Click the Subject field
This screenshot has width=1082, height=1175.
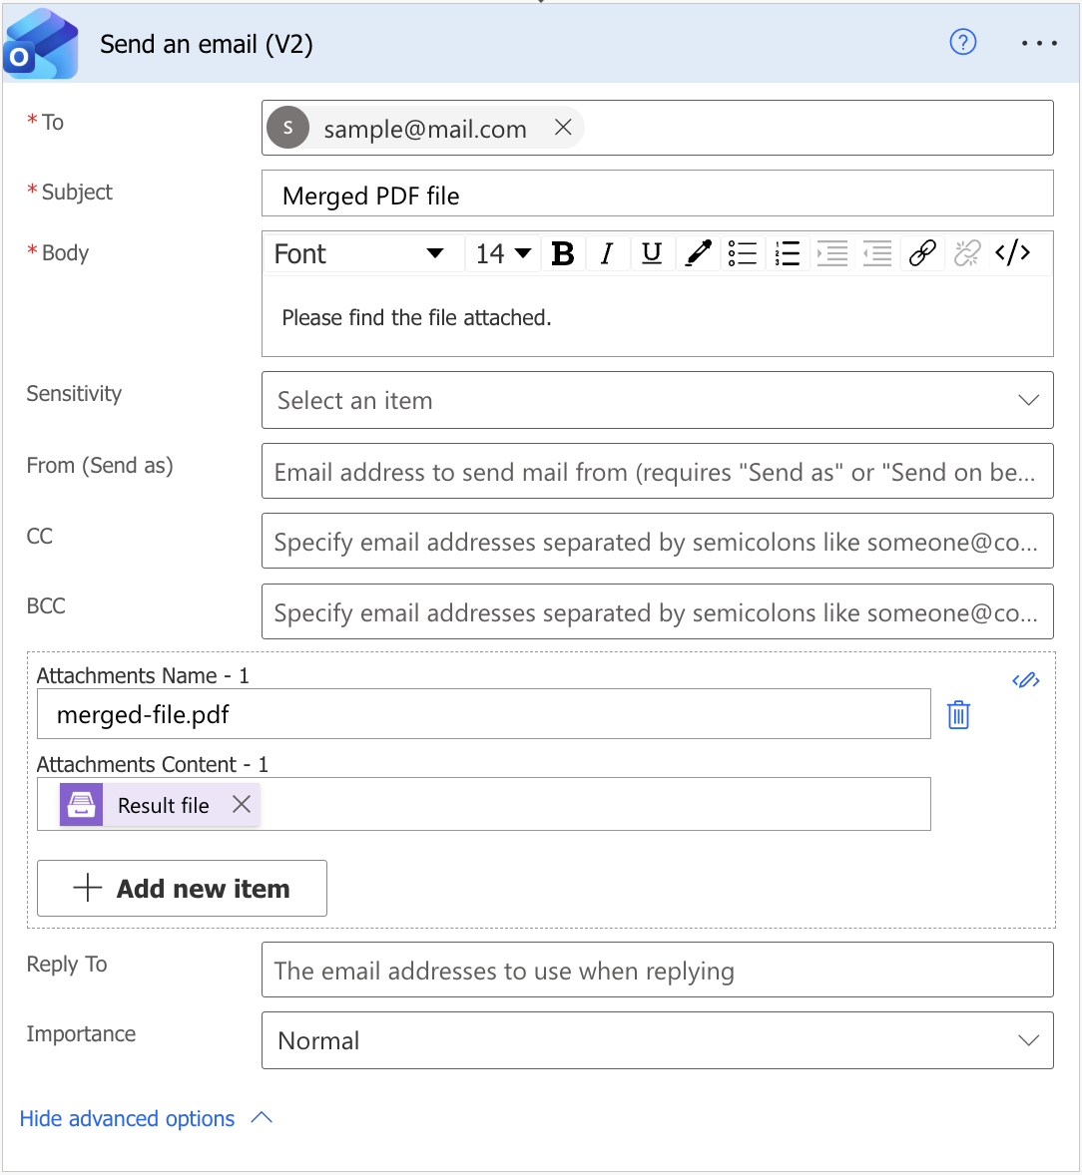pos(658,194)
